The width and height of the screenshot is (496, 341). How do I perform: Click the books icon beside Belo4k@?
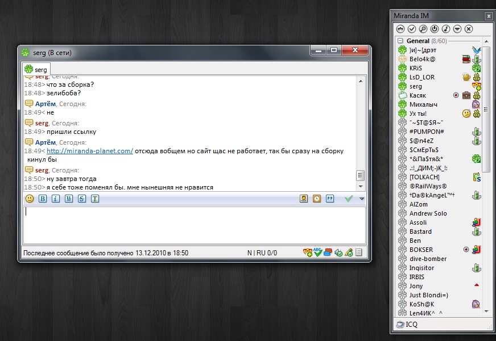(x=466, y=59)
